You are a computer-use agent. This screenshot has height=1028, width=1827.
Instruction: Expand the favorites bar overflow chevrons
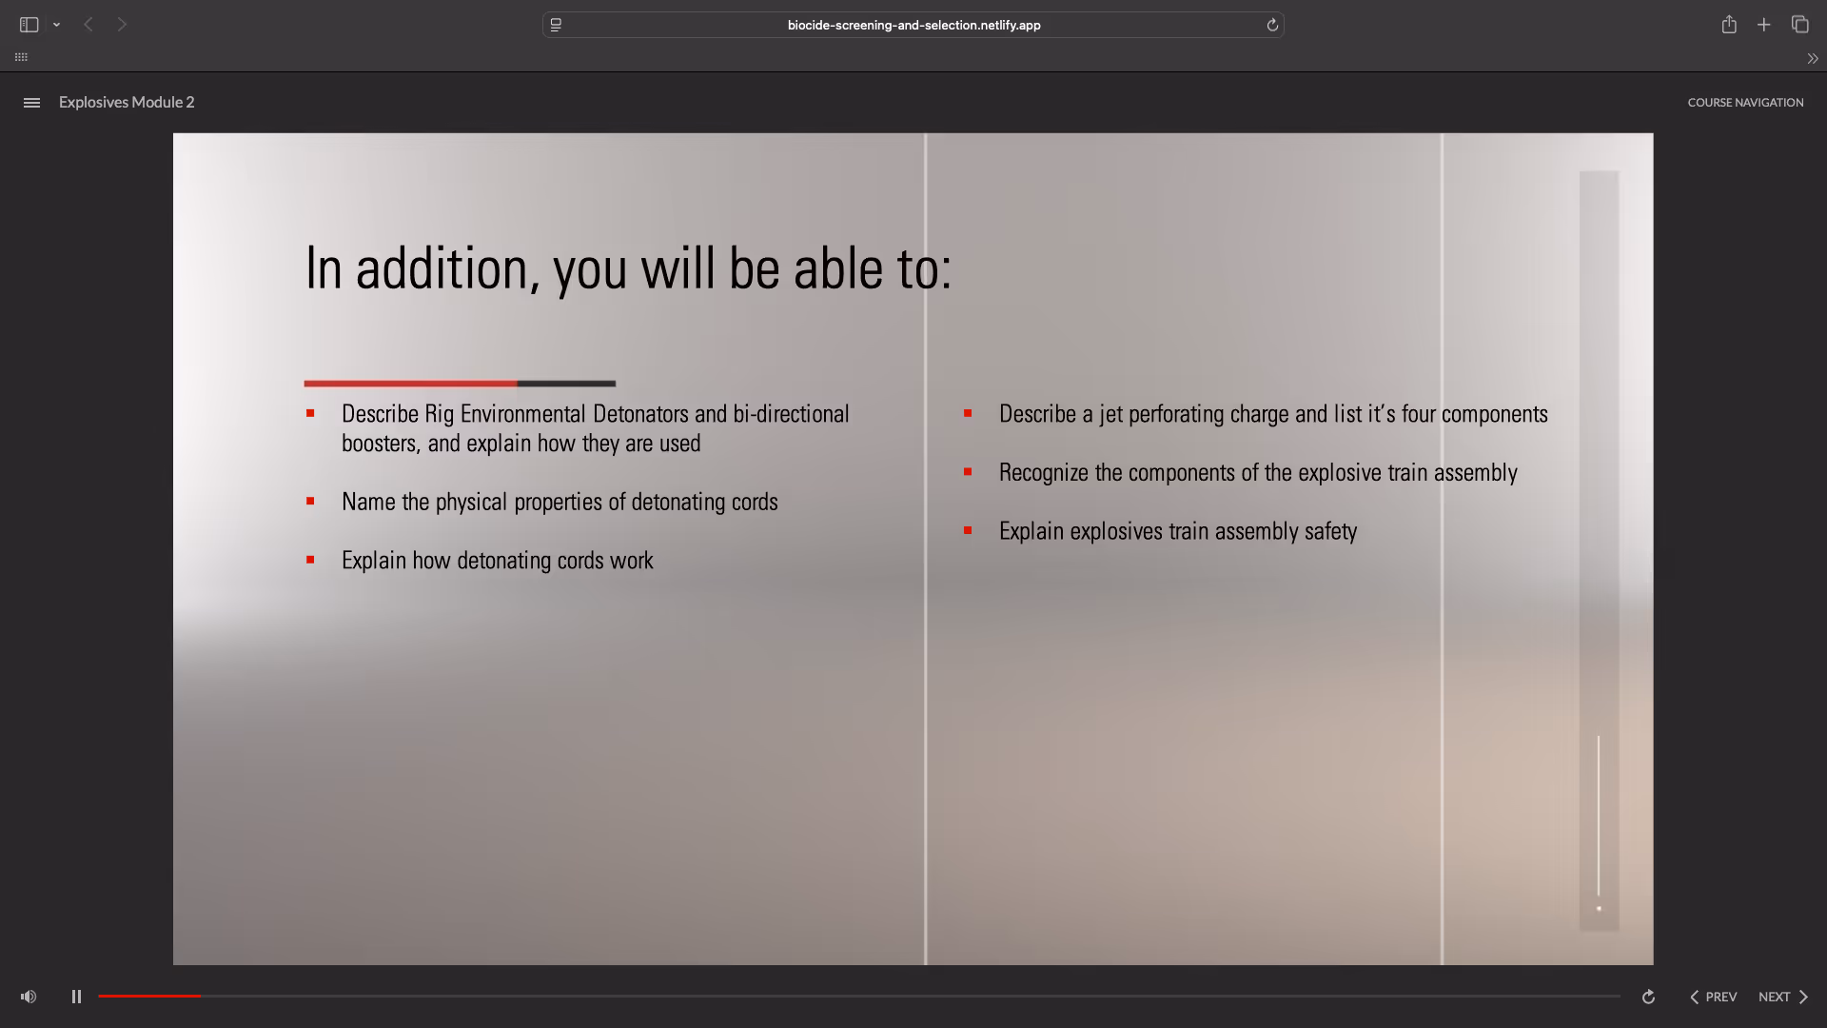(x=1812, y=58)
